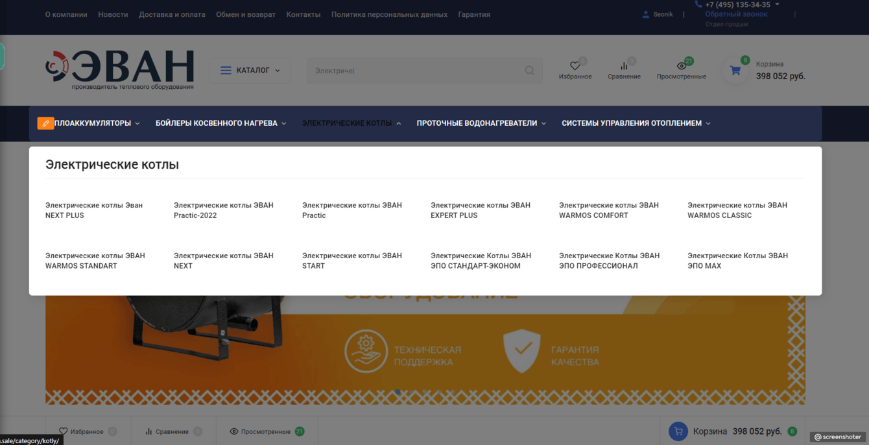
Task: Open Электрические котлы ЭВАН Practic-2022
Action: click(224, 210)
